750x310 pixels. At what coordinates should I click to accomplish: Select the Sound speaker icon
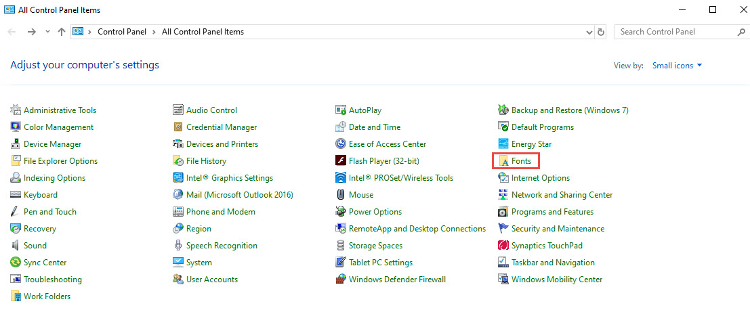tap(16, 246)
